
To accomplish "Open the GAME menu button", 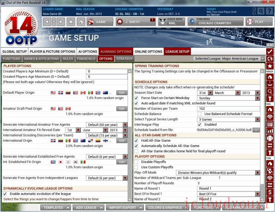I will pyautogui.click(x=100, y=22).
